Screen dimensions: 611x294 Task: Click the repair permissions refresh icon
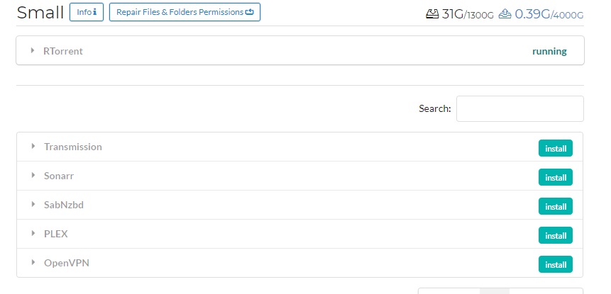click(x=249, y=12)
